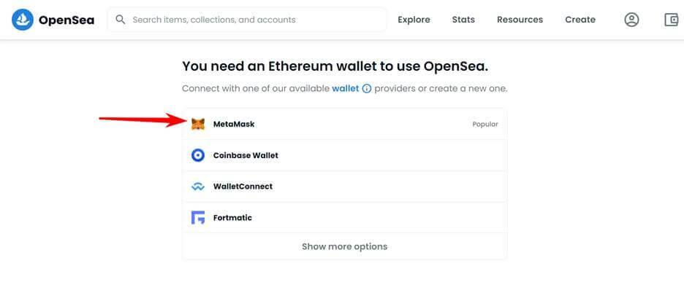Choose WalletConnect provider label
Viewport: 684px width, 290px height.
tap(243, 187)
